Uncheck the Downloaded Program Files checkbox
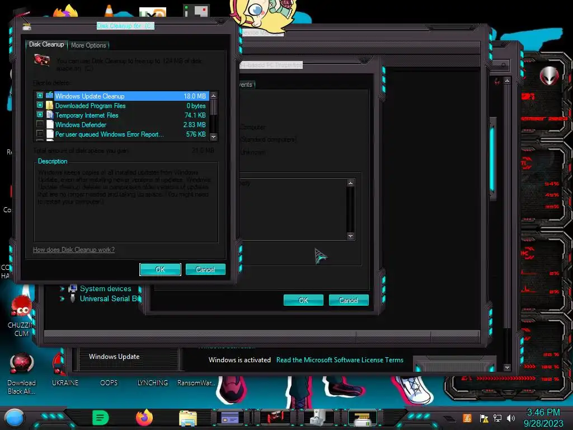Viewport: 573px width, 430px height. click(40, 105)
